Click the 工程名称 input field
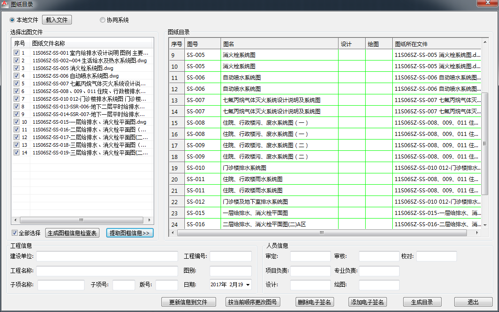Screen dimensions: 499x312 (x=107, y=271)
